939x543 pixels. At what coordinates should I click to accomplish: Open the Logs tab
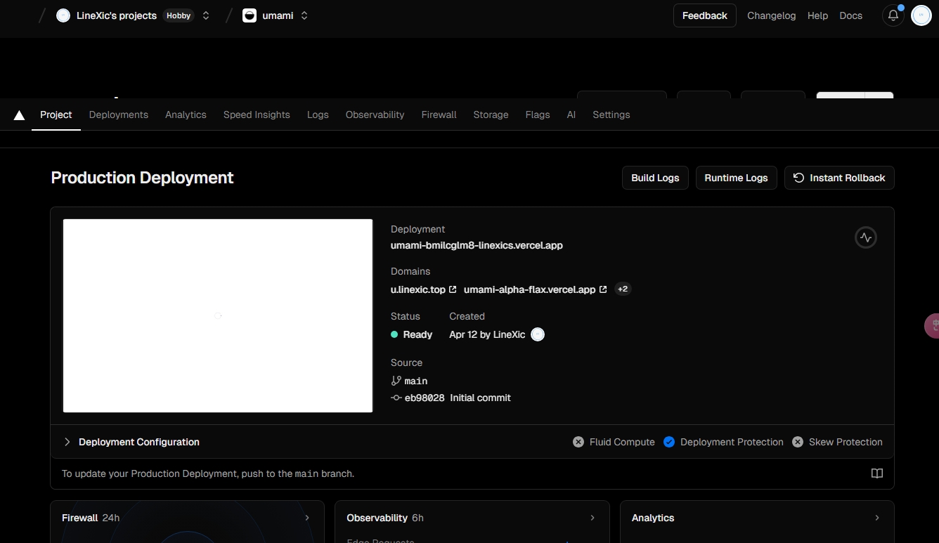318,115
